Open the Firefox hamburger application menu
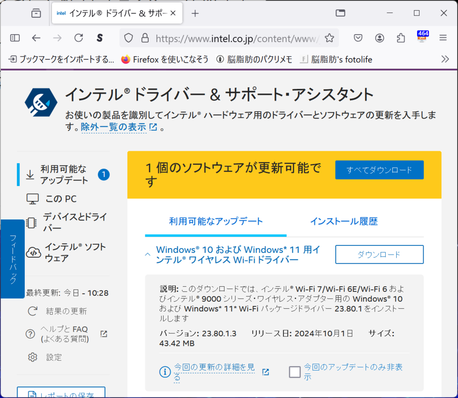The width and height of the screenshot is (458, 398). point(443,38)
